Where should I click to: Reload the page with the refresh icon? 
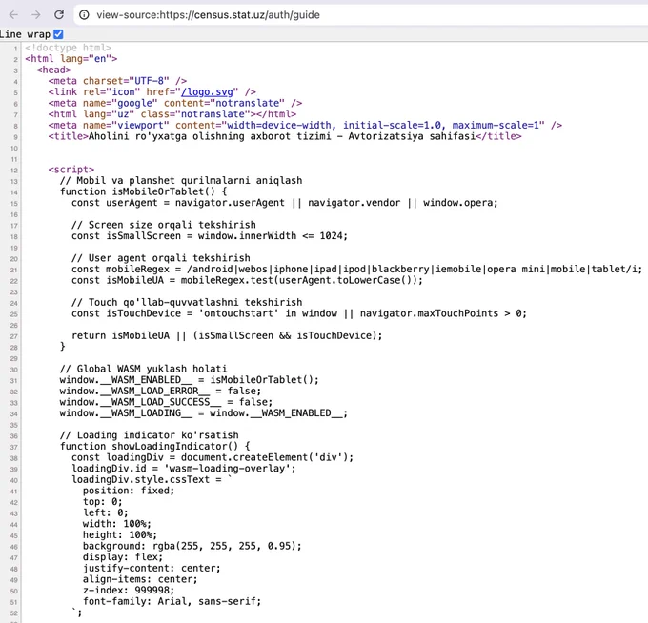(59, 15)
